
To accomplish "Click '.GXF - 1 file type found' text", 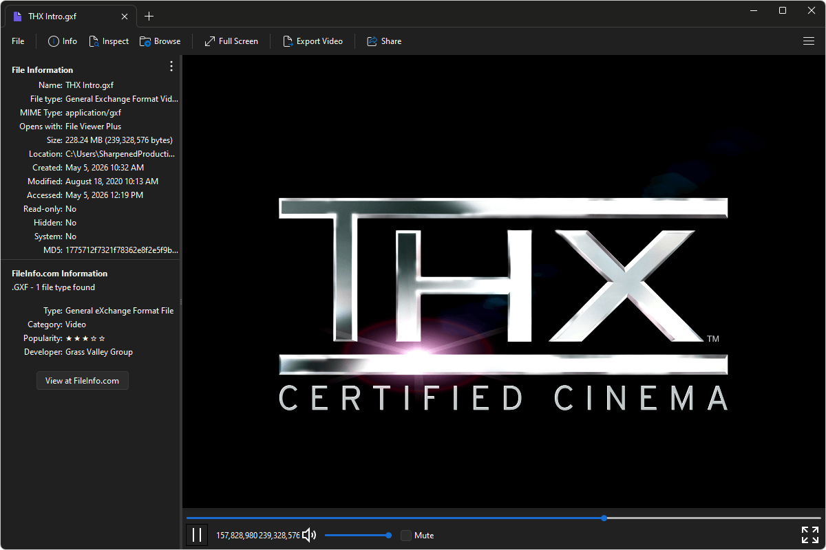I will click(54, 287).
